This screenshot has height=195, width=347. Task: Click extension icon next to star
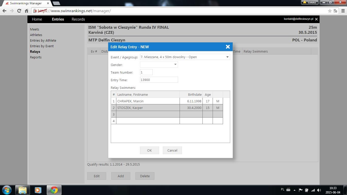335,11
